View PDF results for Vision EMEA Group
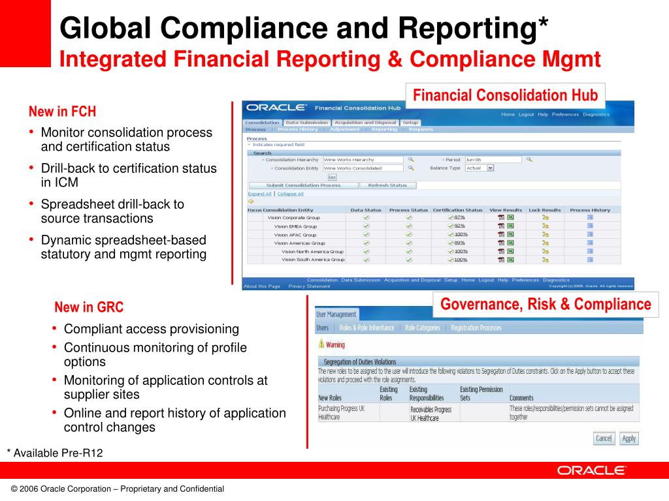Image resolution: width=669 pixels, height=501 pixels. click(x=501, y=226)
